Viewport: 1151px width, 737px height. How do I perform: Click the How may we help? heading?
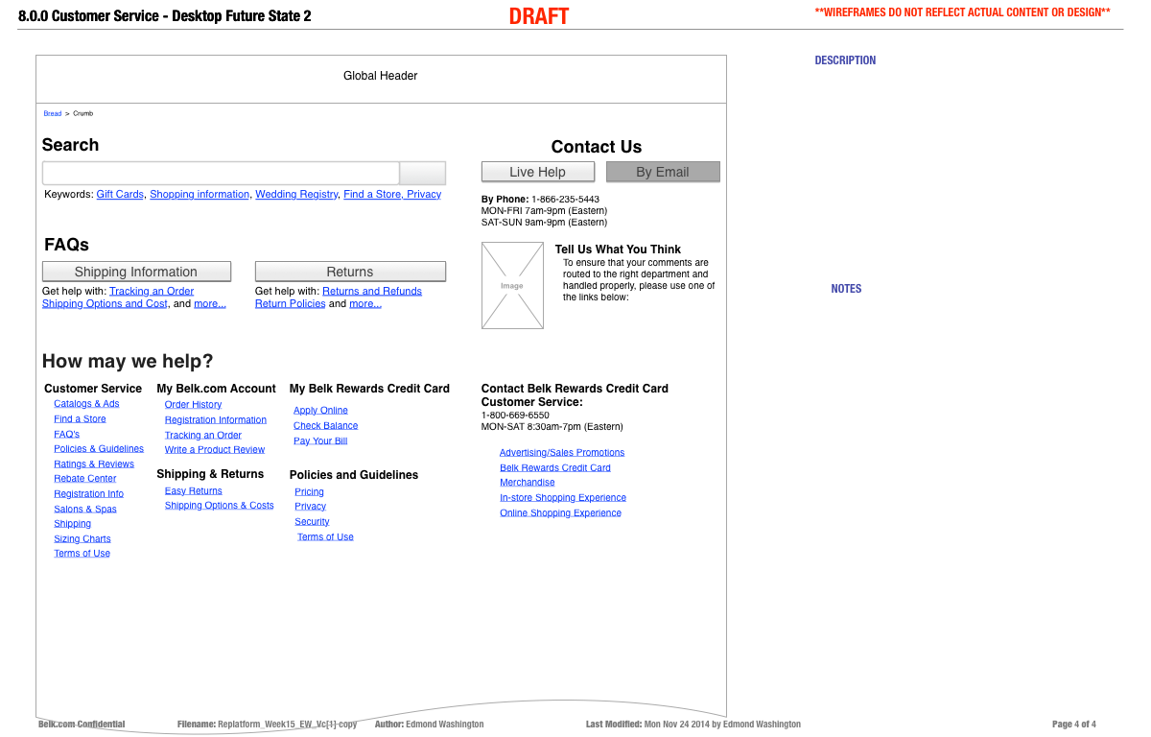128,362
